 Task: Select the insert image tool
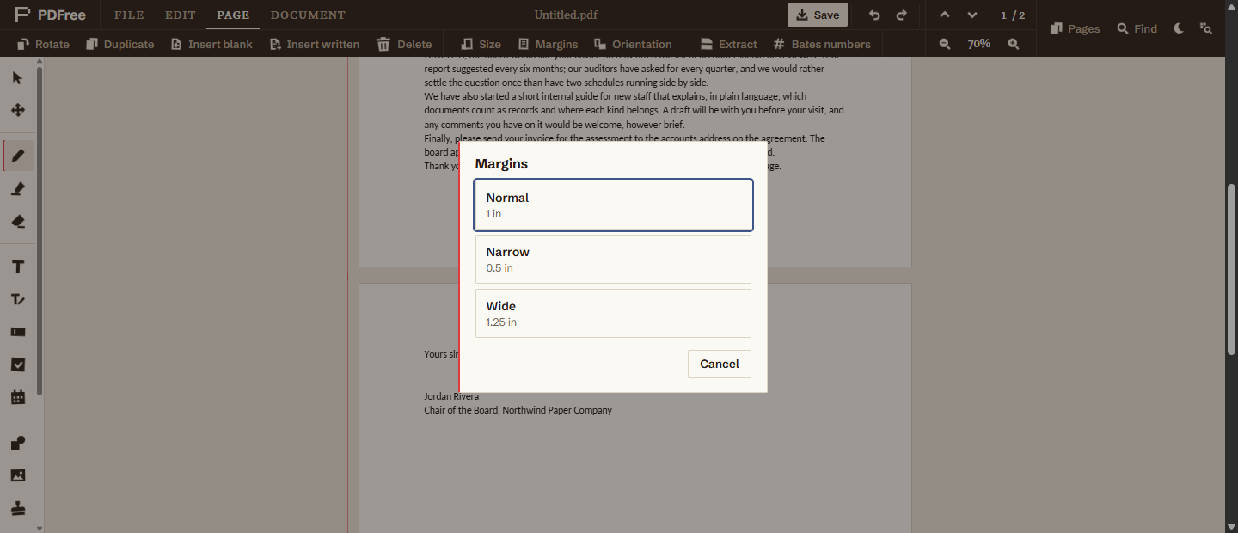(18, 475)
